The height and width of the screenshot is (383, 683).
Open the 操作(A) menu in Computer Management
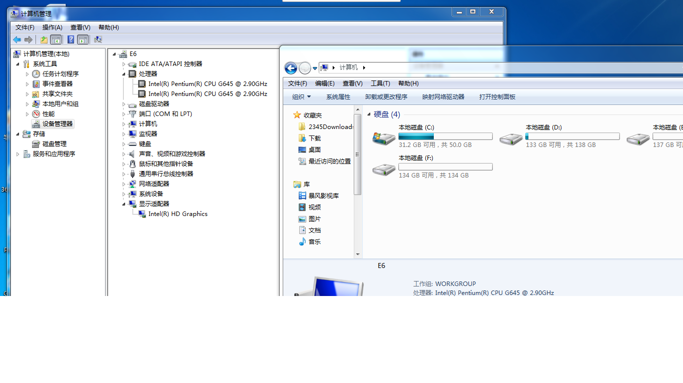pos(52,27)
